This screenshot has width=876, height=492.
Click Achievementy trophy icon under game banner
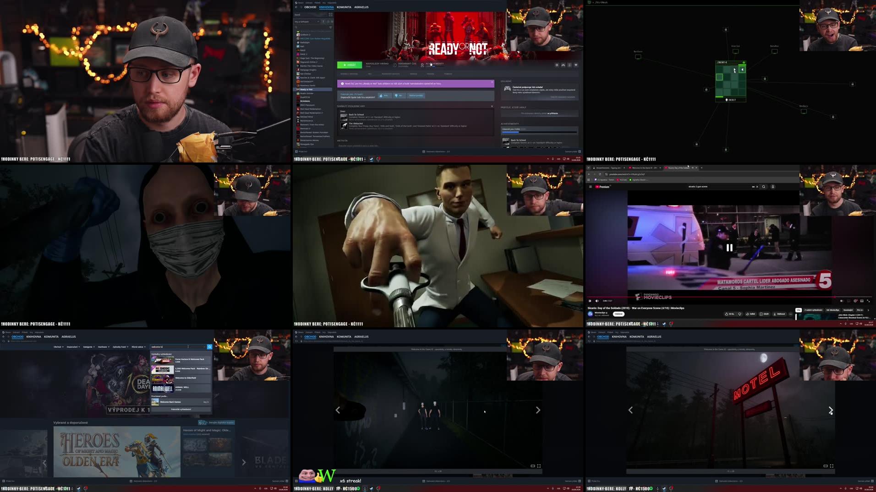click(x=422, y=65)
